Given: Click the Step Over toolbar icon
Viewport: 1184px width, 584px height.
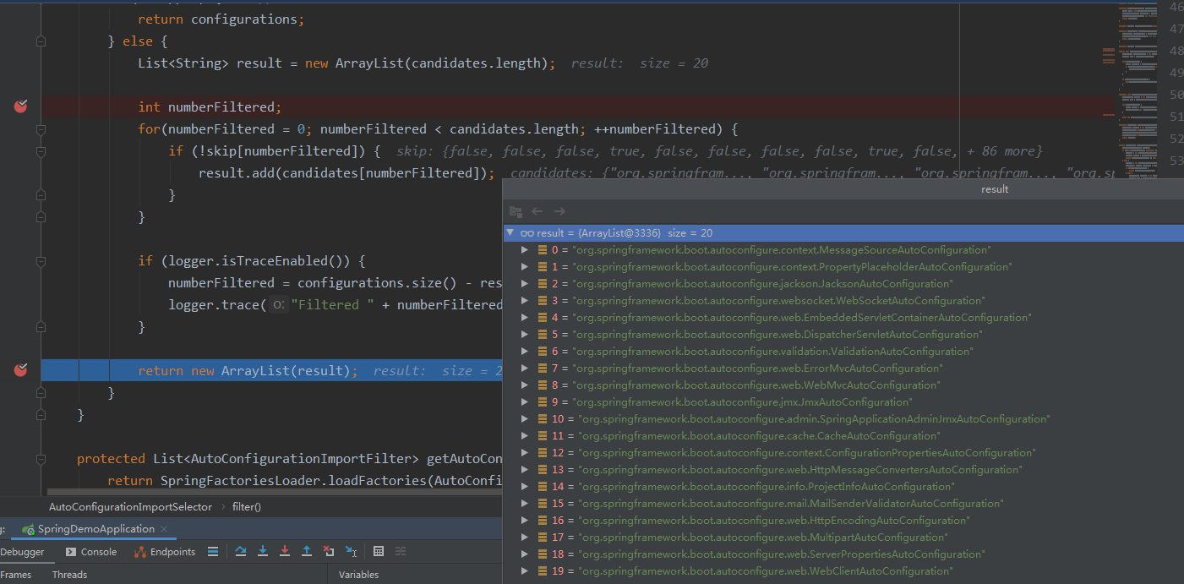Looking at the screenshot, I should 241,551.
